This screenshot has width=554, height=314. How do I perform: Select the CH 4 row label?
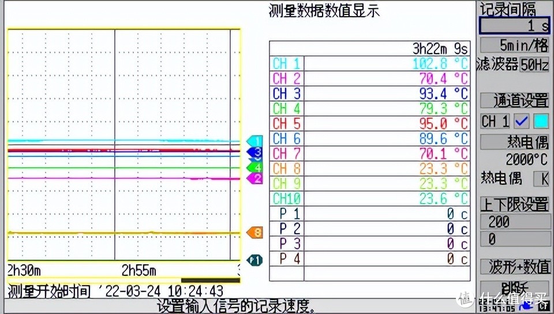(x=287, y=109)
